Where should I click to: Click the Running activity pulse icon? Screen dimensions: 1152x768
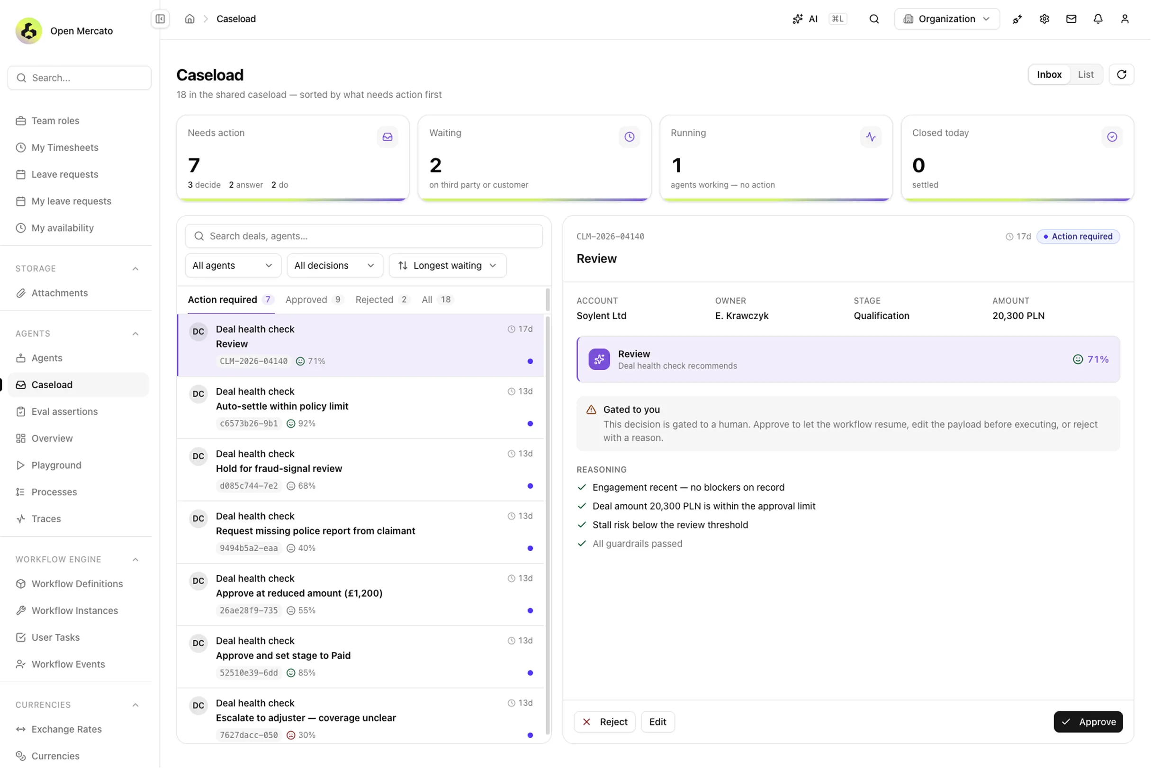click(x=871, y=137)
